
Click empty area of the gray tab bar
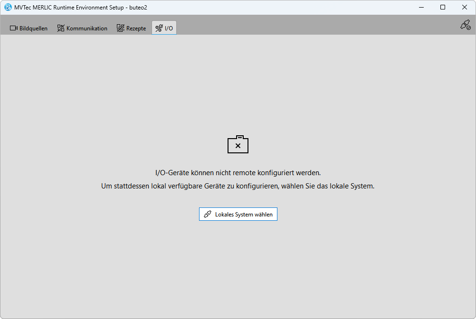[309, 26]
